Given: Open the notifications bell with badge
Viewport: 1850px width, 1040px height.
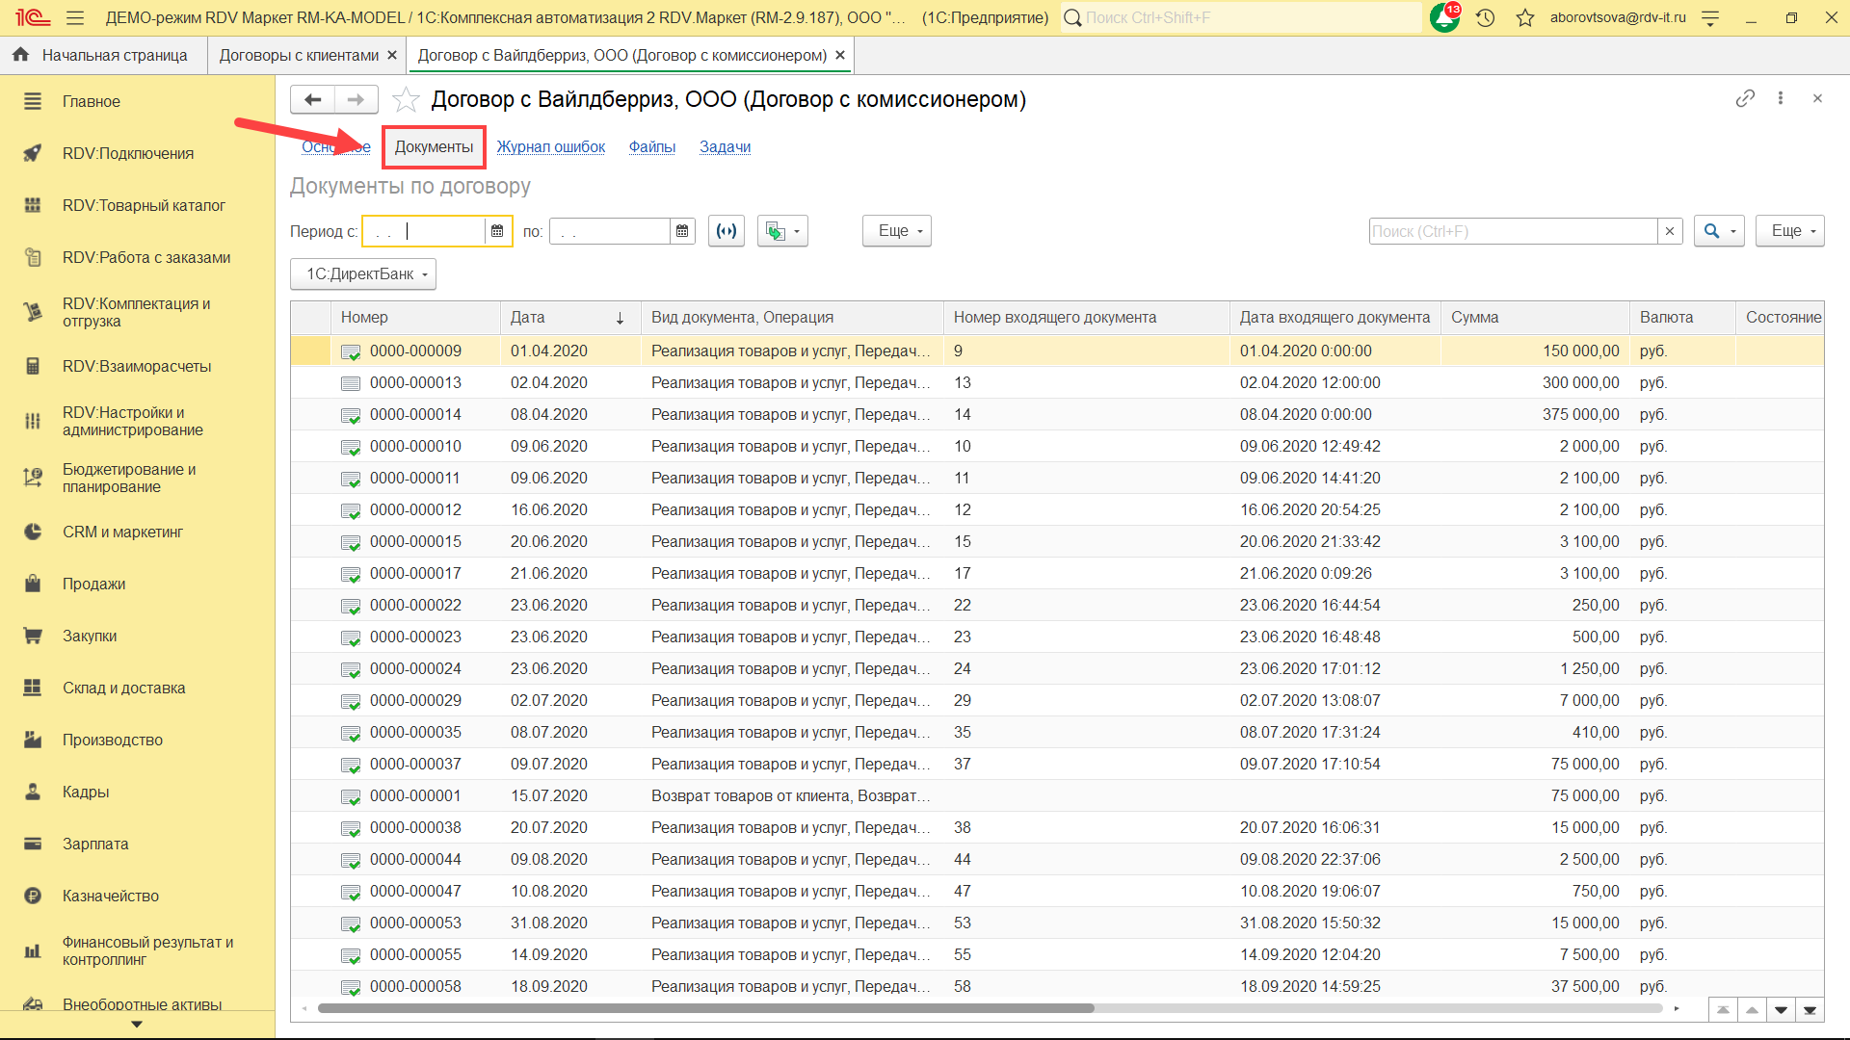Looking at the screenshot, I should pos(1444,17).
